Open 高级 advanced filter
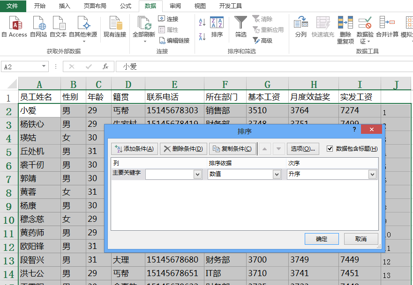This screenshot has width=413, height=285. pos(263,41)
